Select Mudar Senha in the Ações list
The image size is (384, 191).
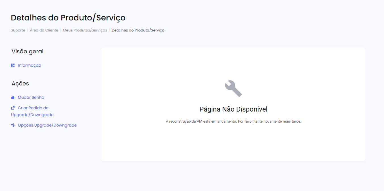click(31, 97)
